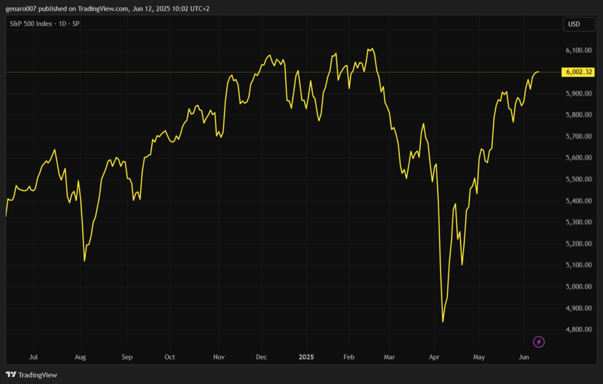Click the Apr label on time axis
The height and width of the screenshot is (384, 603).
(435, 357)
